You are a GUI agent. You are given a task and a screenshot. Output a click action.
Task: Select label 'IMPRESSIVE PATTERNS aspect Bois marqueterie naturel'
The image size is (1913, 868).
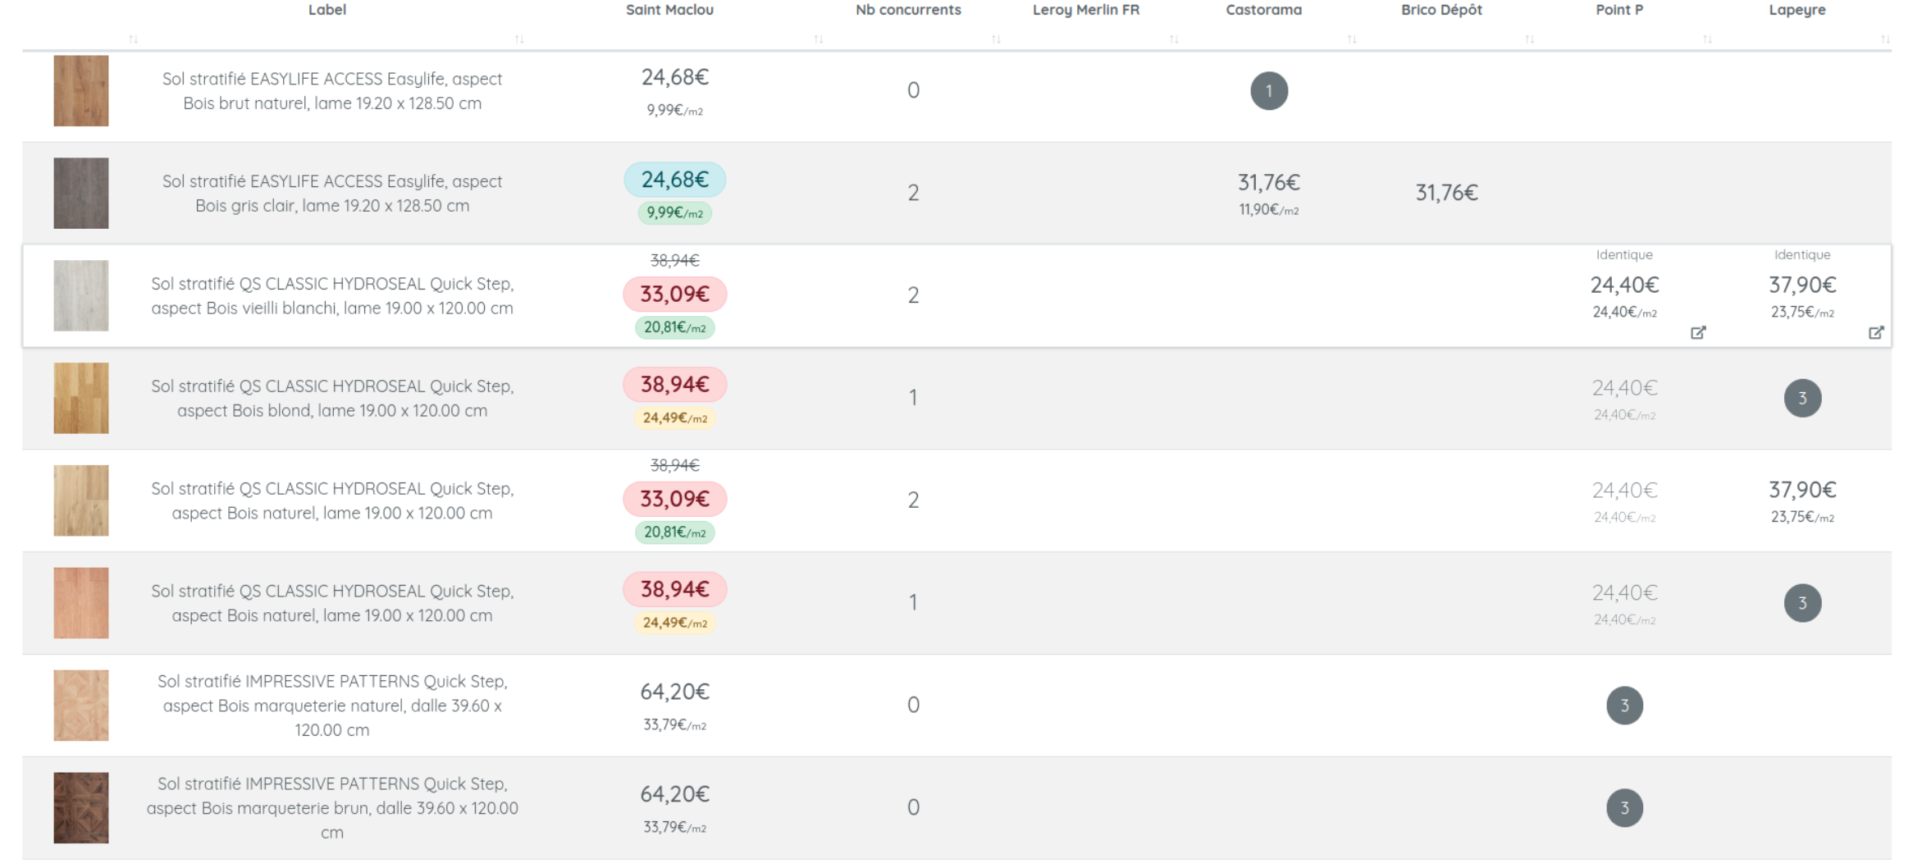(332, 706)
